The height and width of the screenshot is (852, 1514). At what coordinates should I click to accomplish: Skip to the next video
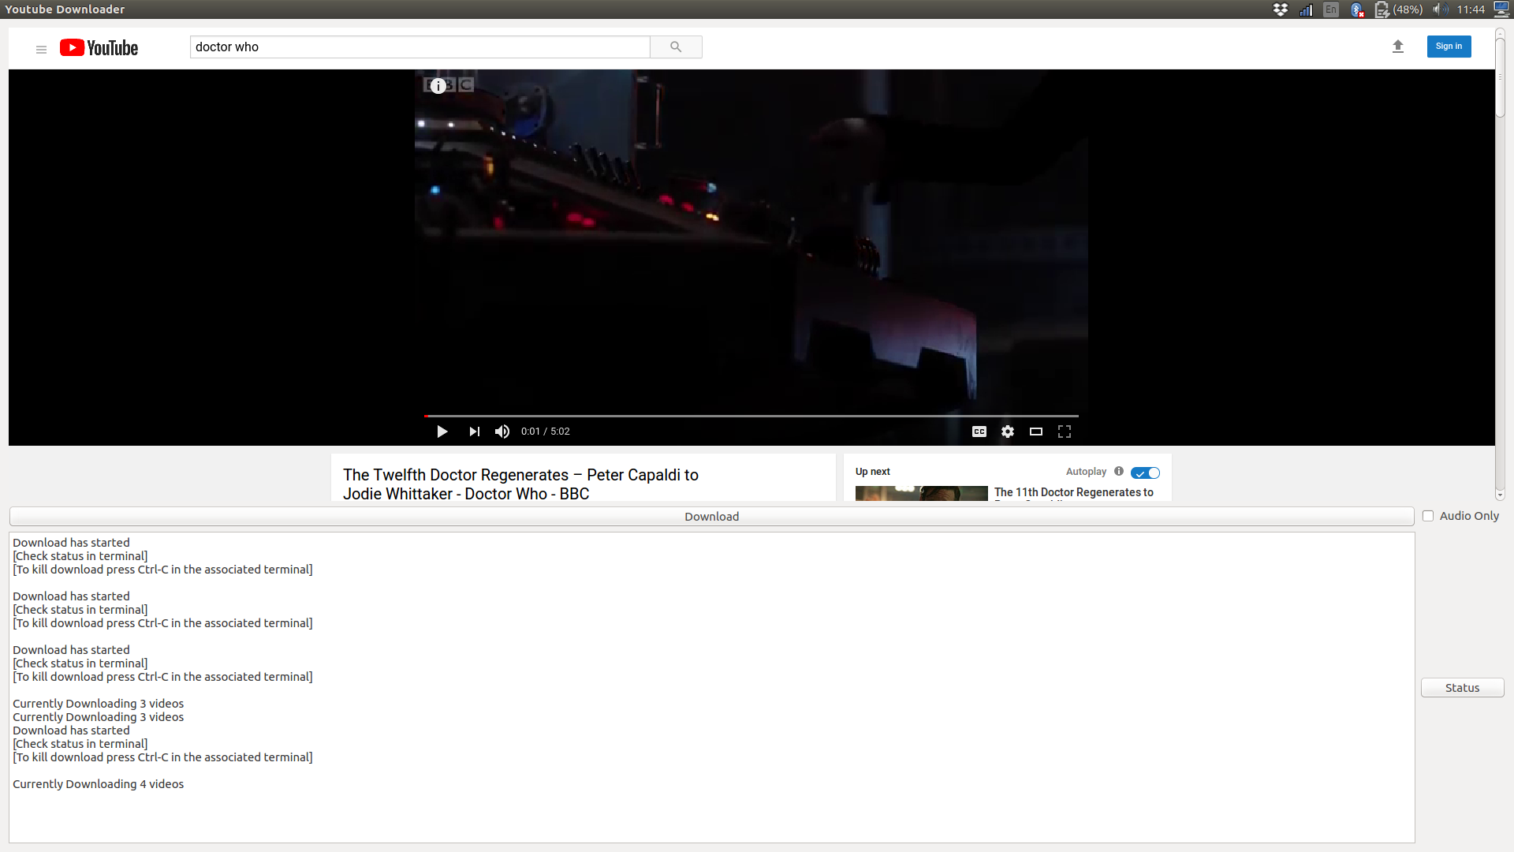(x=474, y=432)
